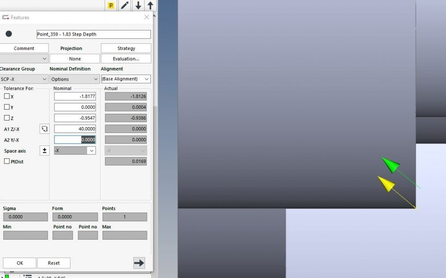Click the PtDist actual value 0.0169

click(126, 161)
